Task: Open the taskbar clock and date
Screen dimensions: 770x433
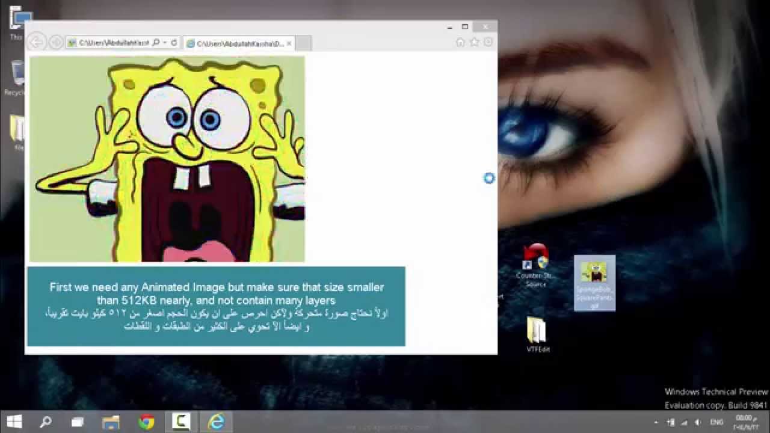Action: pos(745,422)
